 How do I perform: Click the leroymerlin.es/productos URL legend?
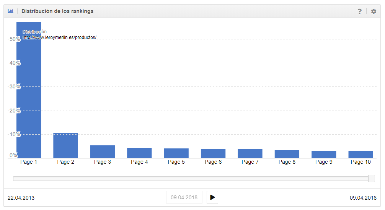point(59,37)
